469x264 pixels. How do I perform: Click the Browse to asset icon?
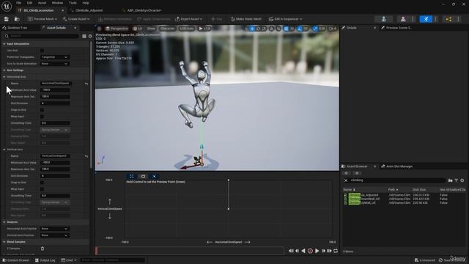pos(17,19)
